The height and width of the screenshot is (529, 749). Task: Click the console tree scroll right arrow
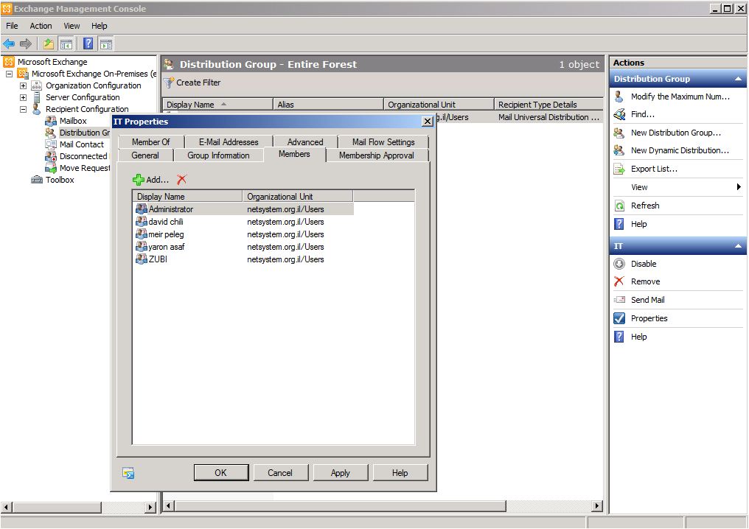(x=151, y=507)
